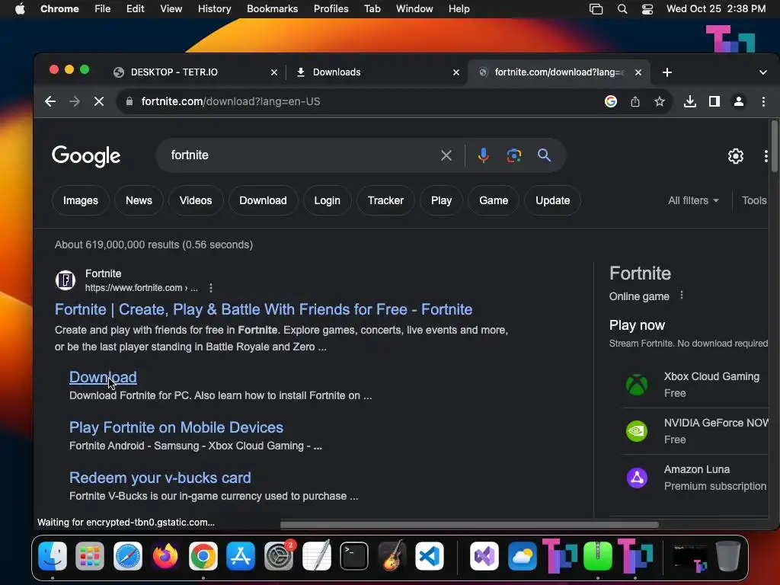
Task: Filter results by News
Action: 139,200
